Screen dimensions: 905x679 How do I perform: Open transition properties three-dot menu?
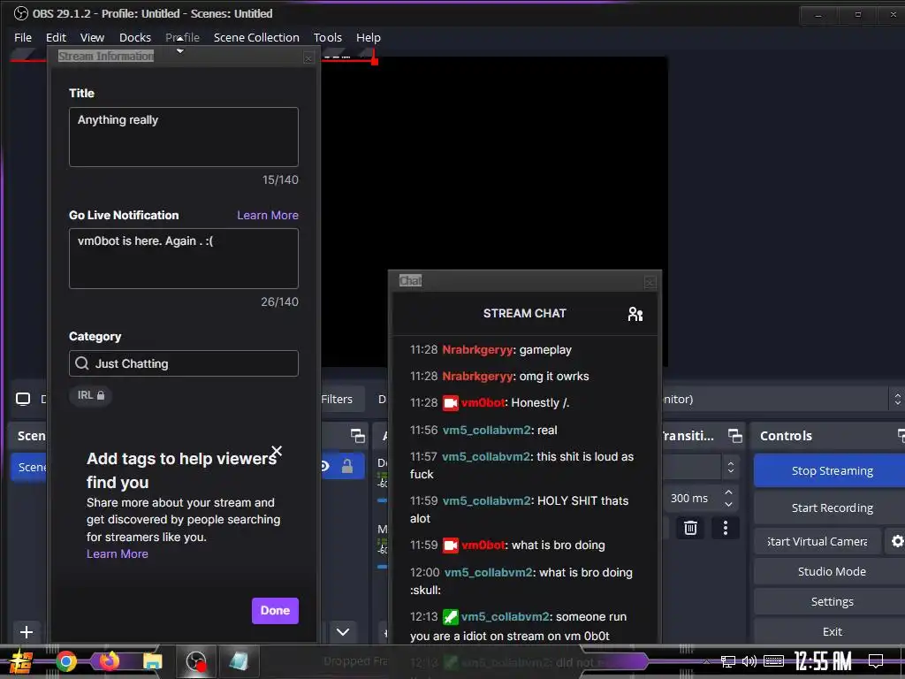726,528
